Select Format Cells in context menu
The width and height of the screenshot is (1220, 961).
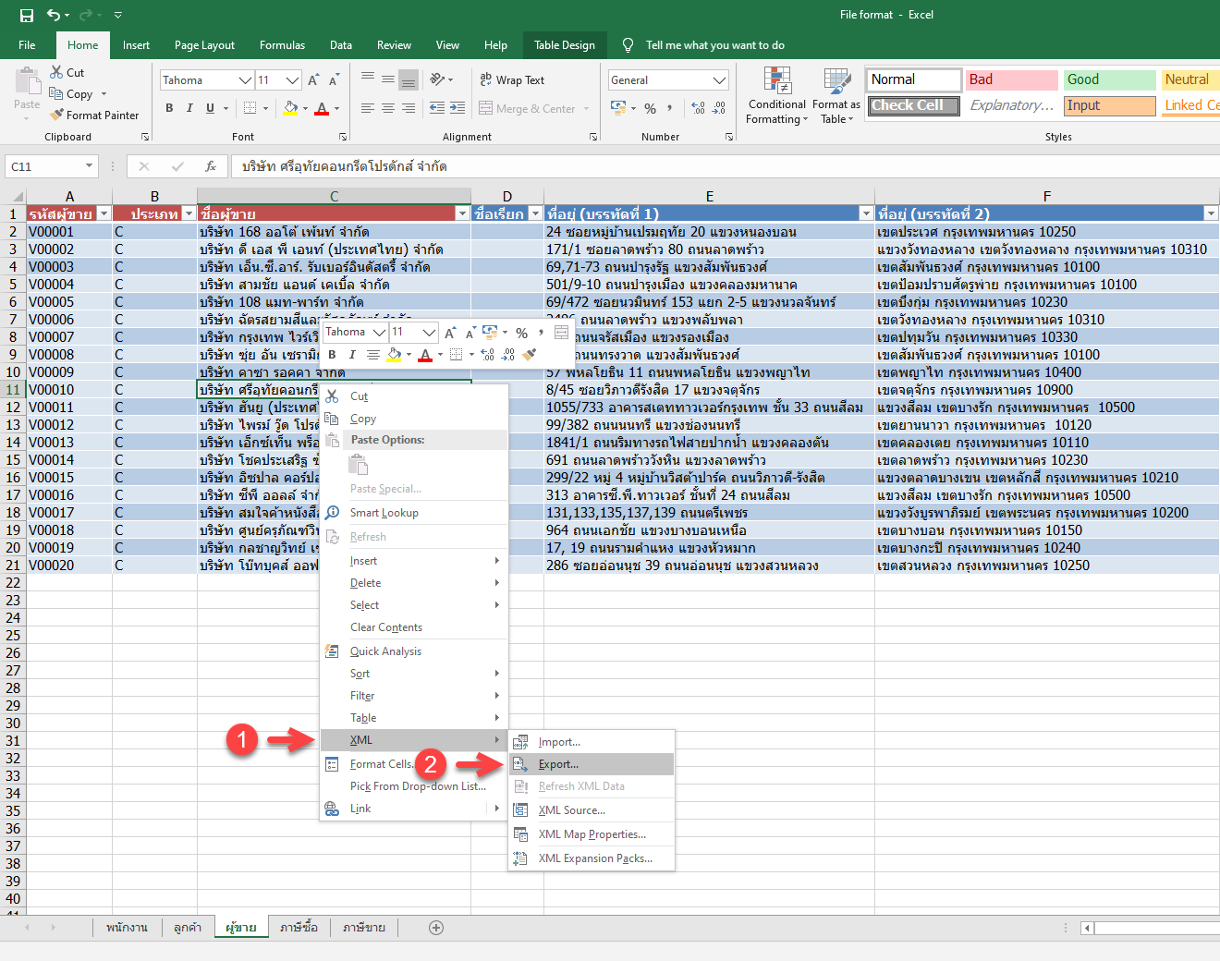pos(382,764)
